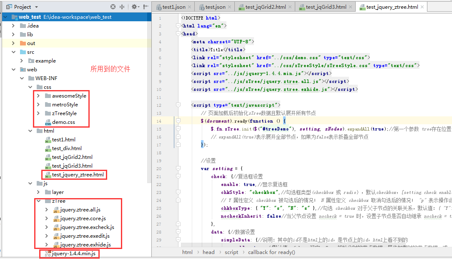Collapse the css folder
The width and height of the screenshot is (452, 259).
(x=30, y=87)
